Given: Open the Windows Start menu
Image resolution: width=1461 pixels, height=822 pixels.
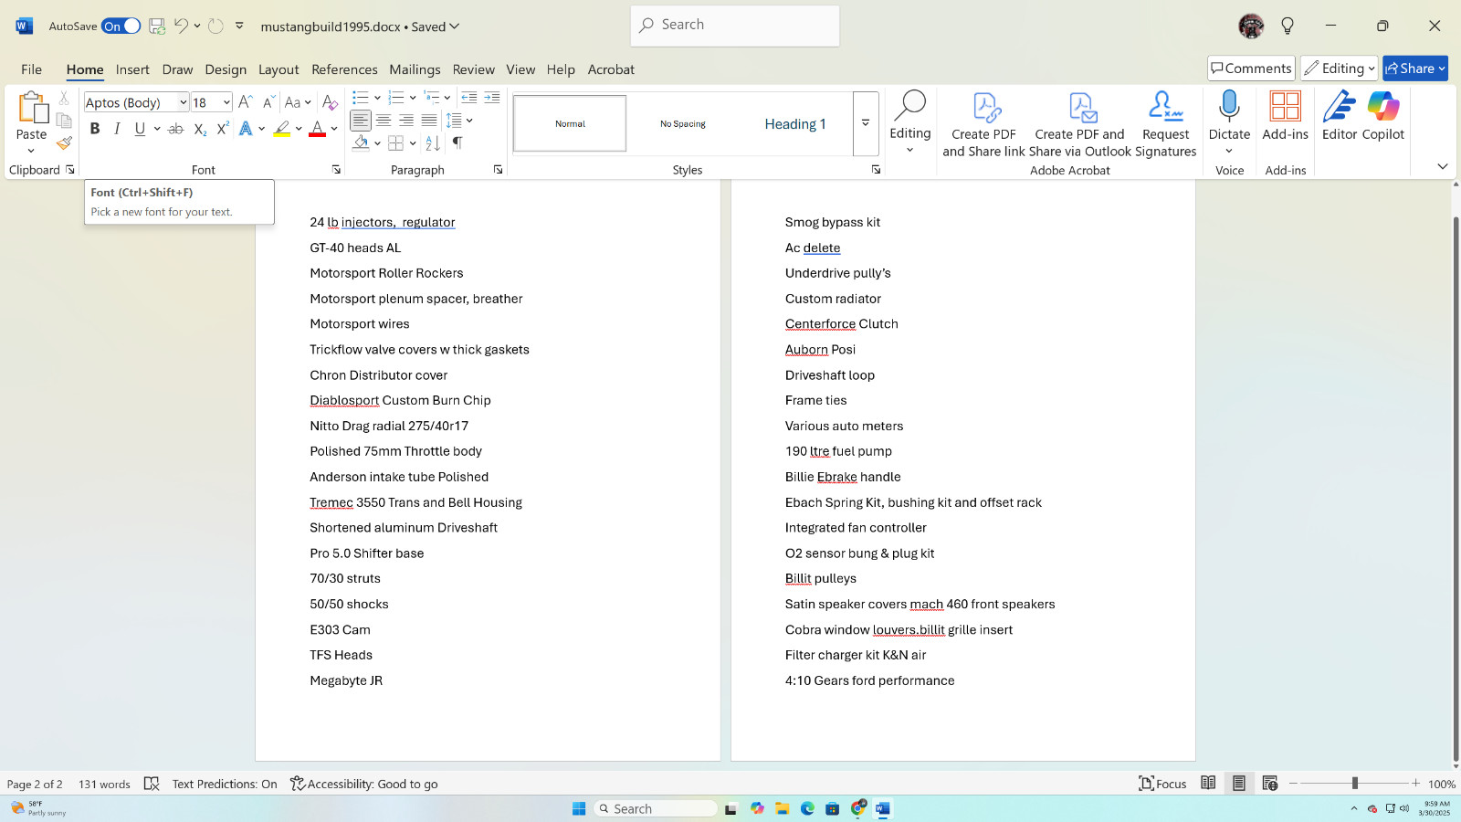Looking at the screenshot, I should point(579,808).
